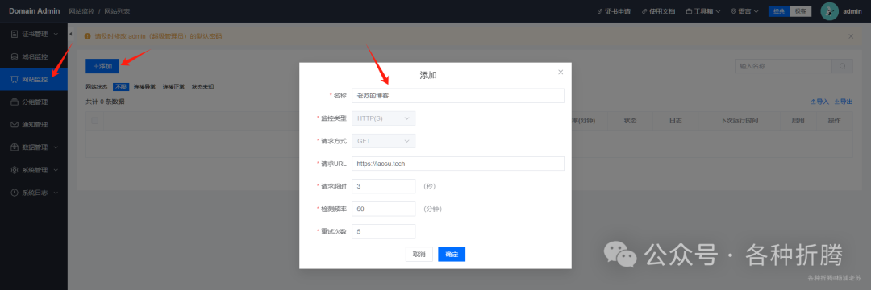Click the 域名监控 database icon

pos(15,56)
